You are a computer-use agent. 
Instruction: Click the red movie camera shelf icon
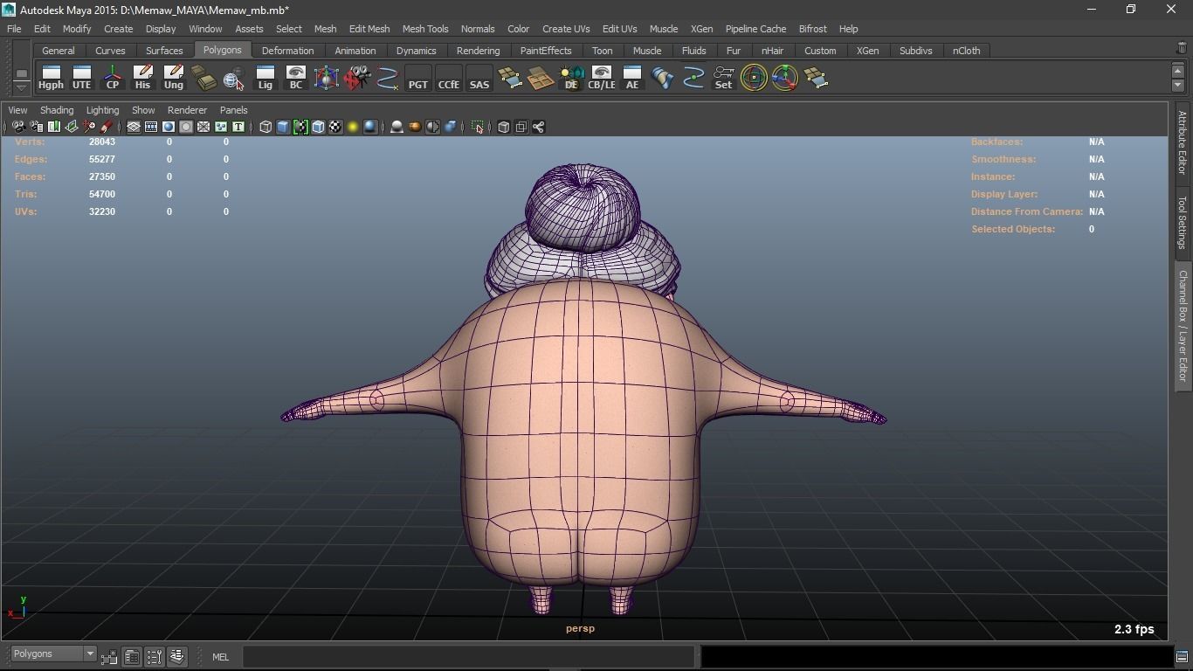[x=356, y=78]
